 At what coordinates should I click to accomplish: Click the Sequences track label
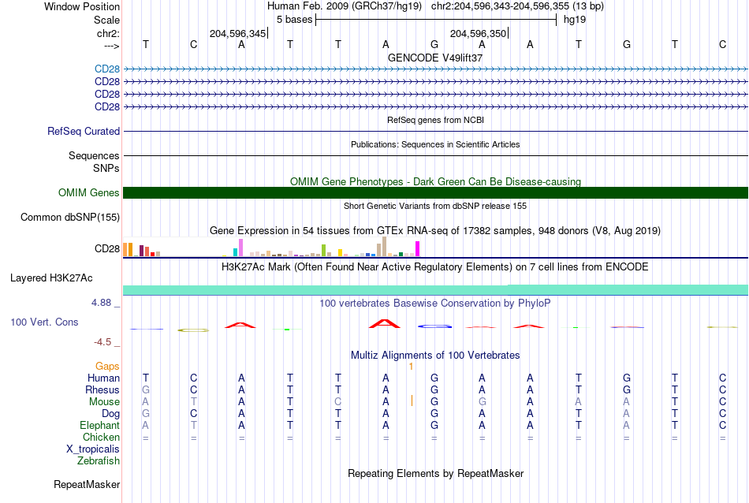click(94, 156)
